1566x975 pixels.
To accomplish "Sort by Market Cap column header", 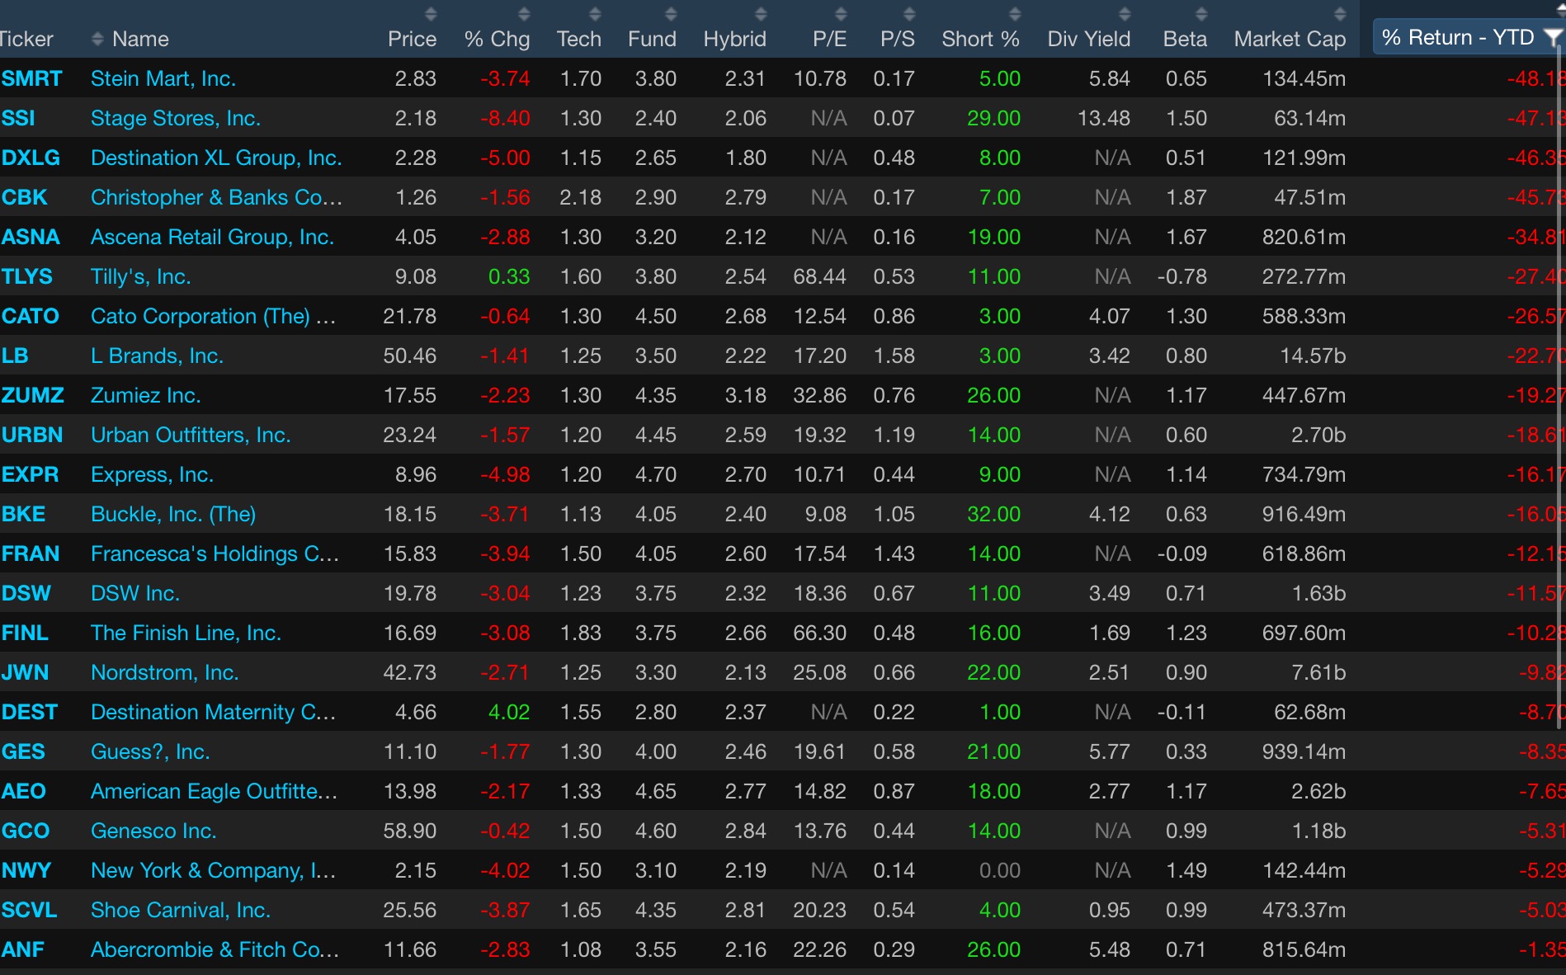I will 1290,39.
